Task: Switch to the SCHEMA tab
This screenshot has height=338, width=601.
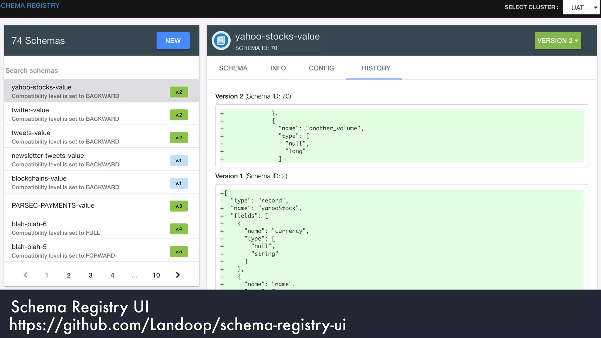Action: point(233,68)
